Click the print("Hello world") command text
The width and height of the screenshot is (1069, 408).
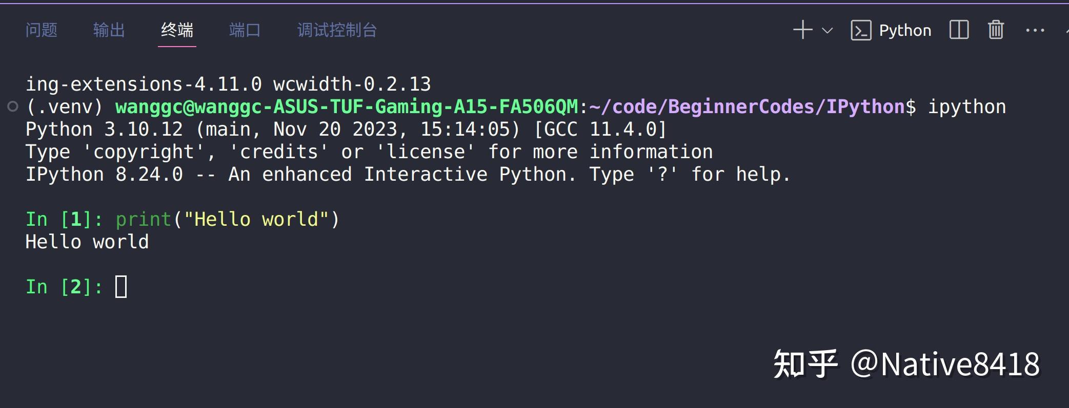pyautogui.click(x=227, y=219)
